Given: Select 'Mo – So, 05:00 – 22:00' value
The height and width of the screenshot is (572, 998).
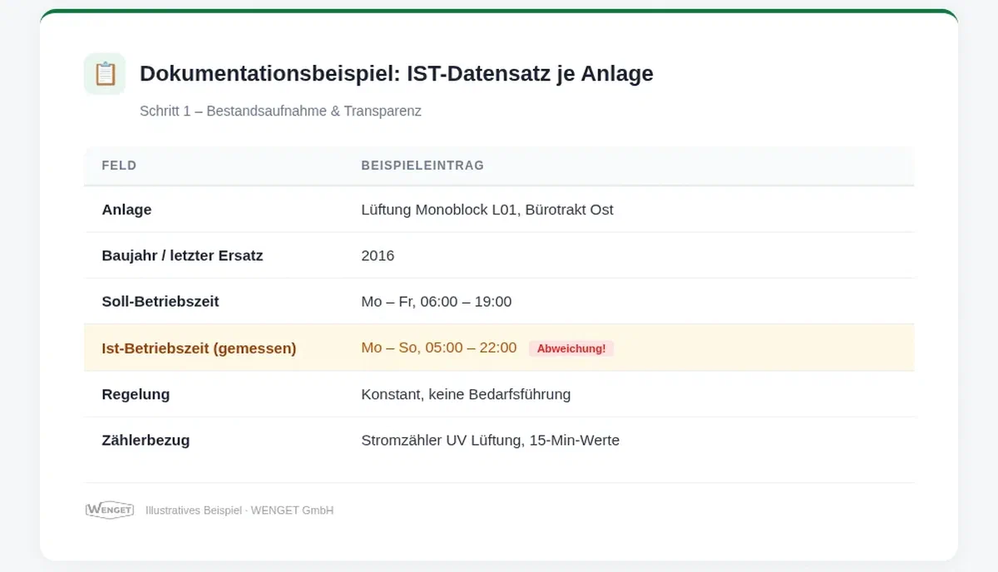Looking at the screenshot, I should 439,348.
